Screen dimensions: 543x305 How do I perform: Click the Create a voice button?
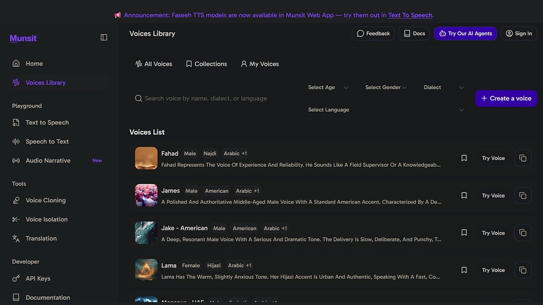point(506,99)
